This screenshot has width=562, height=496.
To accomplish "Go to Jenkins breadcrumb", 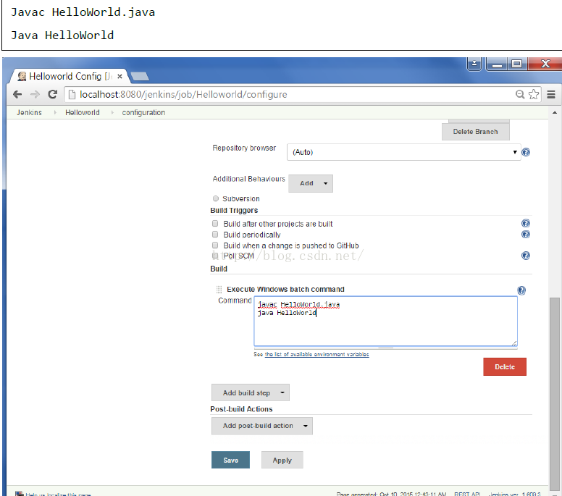I will coord(29,112).
